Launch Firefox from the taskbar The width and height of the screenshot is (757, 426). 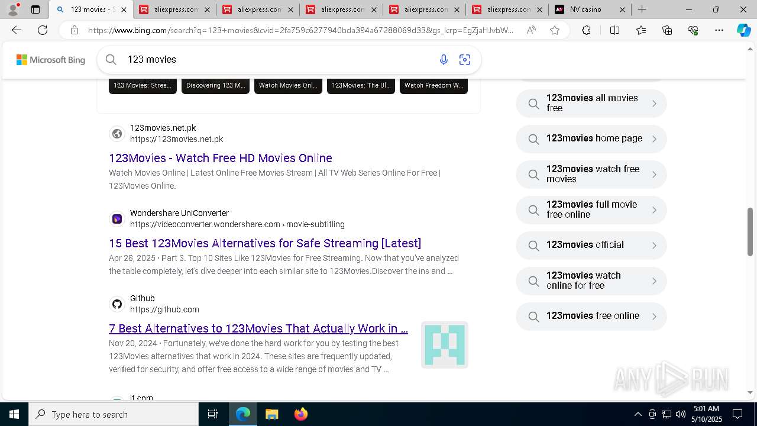tap(301, 414)
